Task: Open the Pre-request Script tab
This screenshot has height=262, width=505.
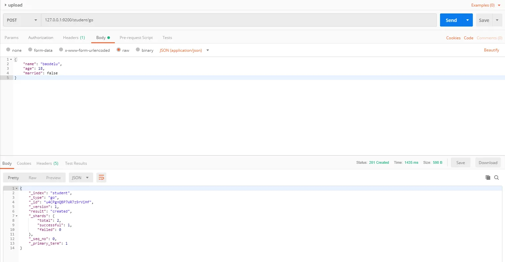Action: tap(136, 38)
